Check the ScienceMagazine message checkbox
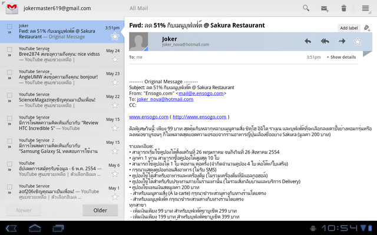 coord(9,95)
